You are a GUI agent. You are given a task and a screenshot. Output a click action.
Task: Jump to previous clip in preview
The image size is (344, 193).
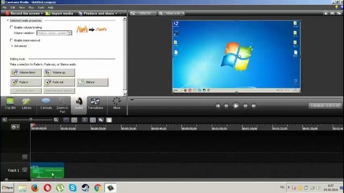[218, 106]
